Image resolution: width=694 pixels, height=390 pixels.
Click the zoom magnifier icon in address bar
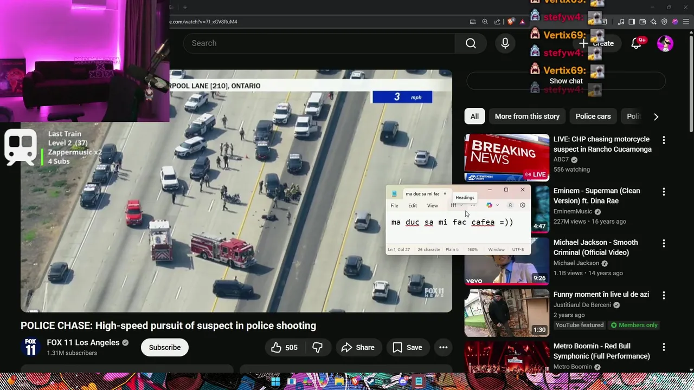coord(485,22)
